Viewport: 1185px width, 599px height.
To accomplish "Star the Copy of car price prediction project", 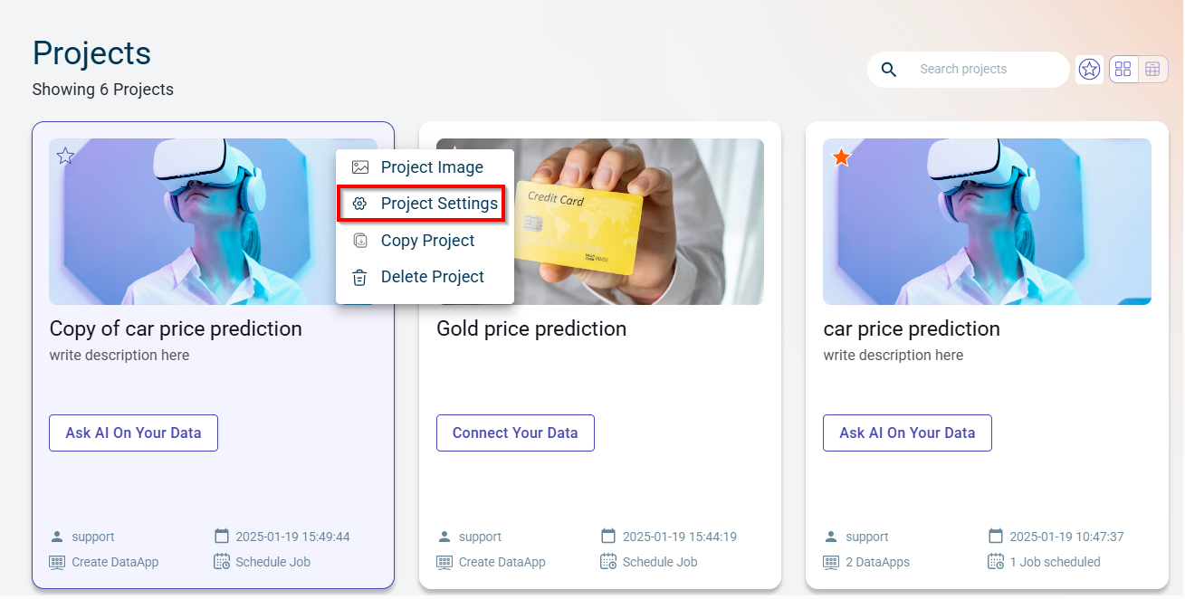I will (x=65, y=157).
